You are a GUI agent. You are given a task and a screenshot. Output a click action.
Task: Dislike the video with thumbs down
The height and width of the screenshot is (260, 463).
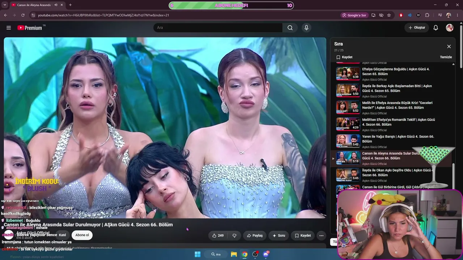coord(234,235)
